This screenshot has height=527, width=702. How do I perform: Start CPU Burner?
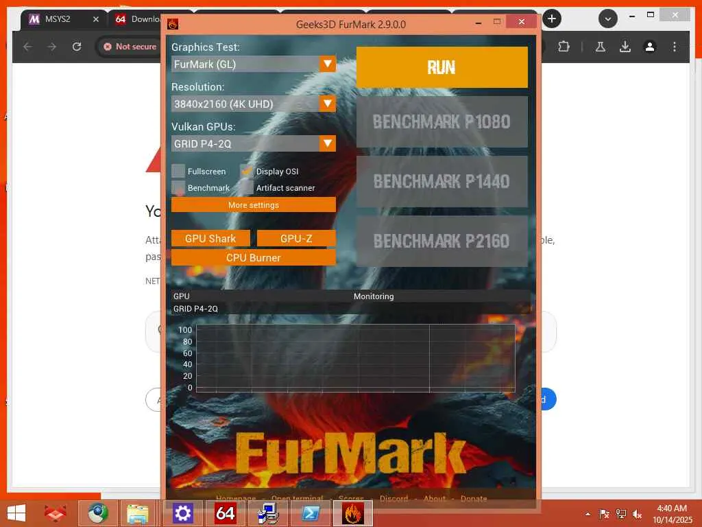[x=254, y=258]
